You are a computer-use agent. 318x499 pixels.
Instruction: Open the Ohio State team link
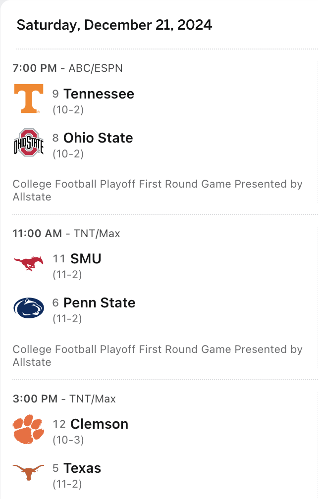(98, 138)
